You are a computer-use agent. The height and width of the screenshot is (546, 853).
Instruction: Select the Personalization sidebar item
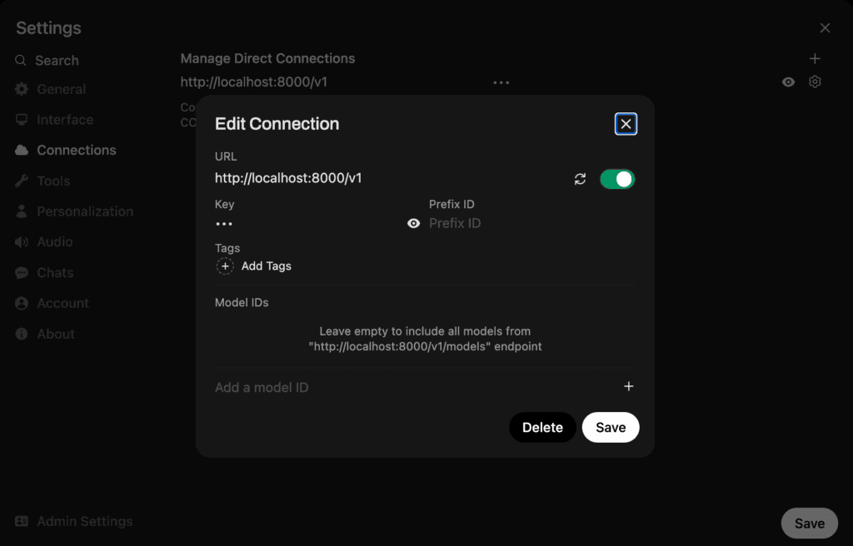[74, 211]
